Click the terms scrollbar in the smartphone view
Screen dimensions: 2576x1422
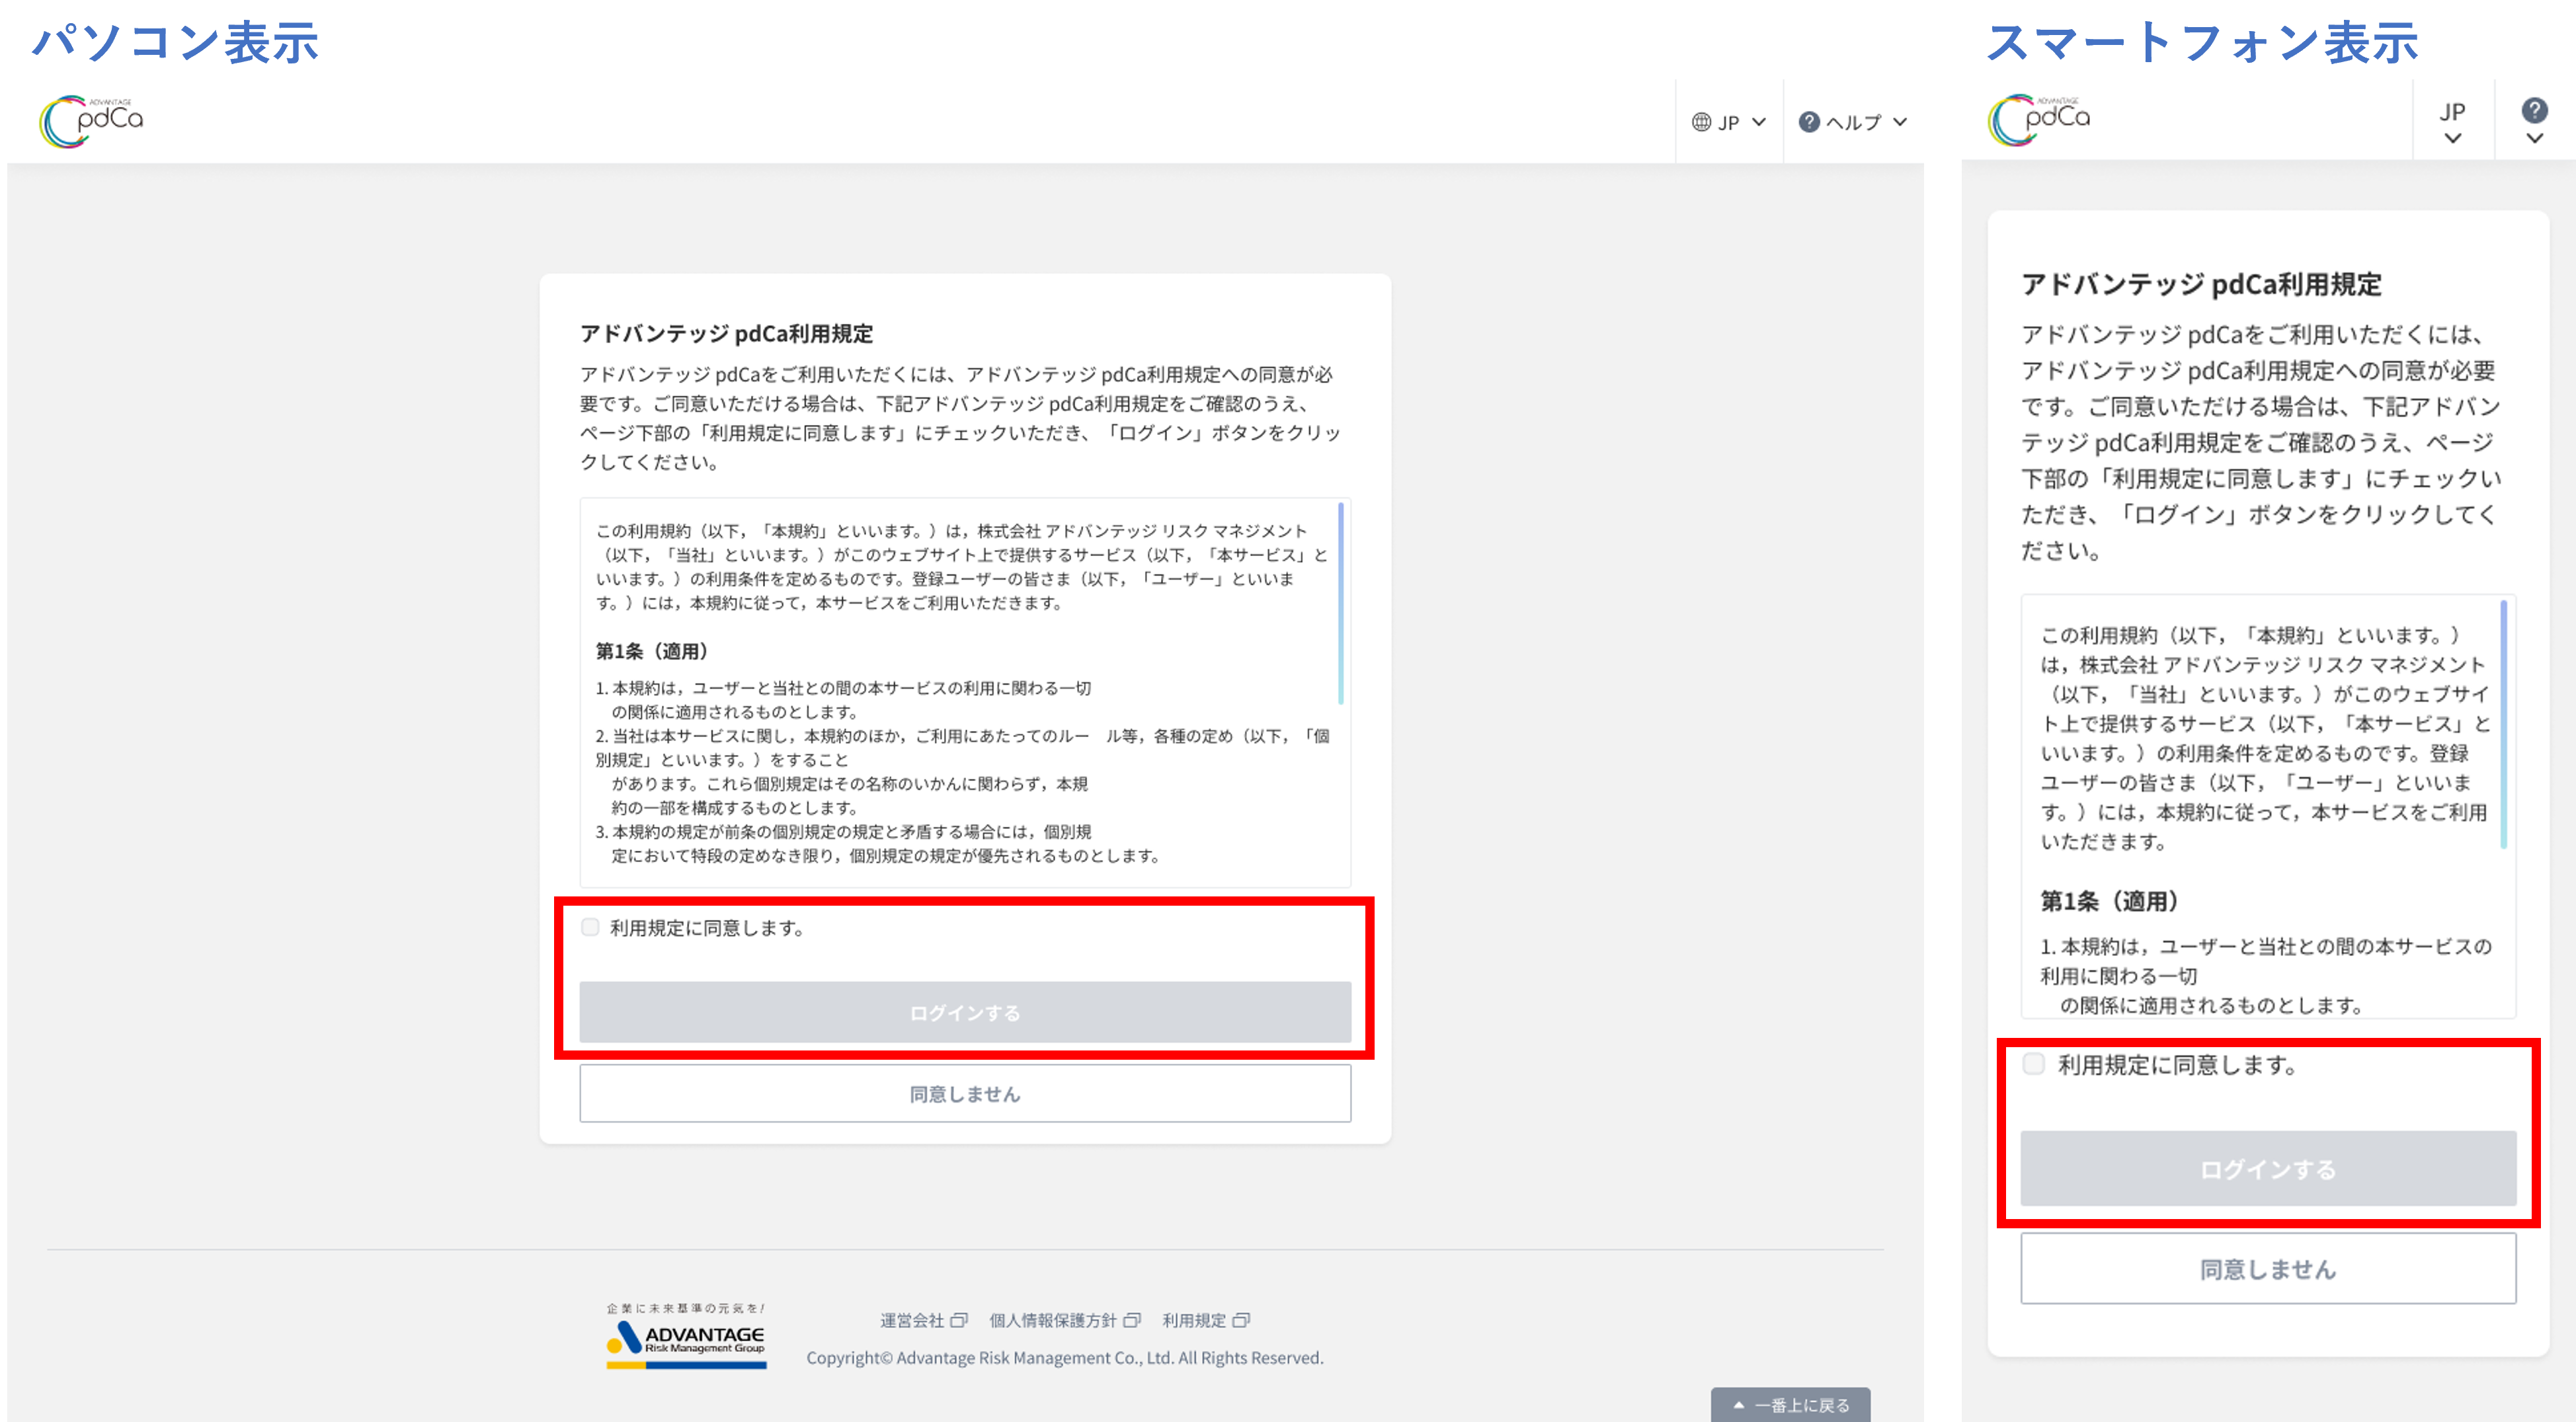[2503, 724]
